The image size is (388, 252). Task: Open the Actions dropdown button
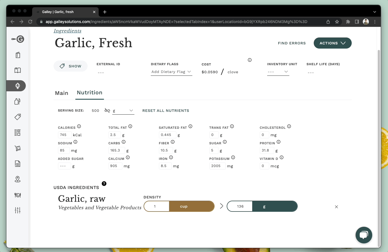point(332,43)
